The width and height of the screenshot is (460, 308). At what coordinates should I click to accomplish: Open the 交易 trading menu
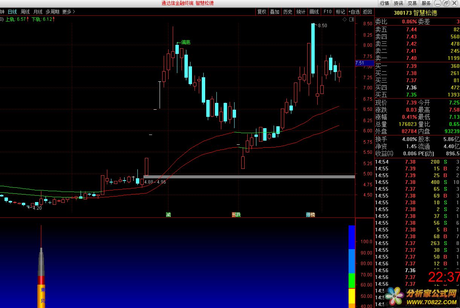[x=412, y=3]
